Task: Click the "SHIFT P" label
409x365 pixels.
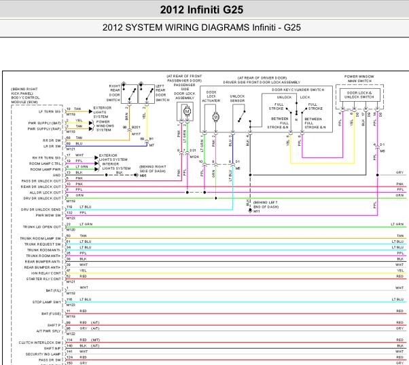Action: tap(54, 325)
